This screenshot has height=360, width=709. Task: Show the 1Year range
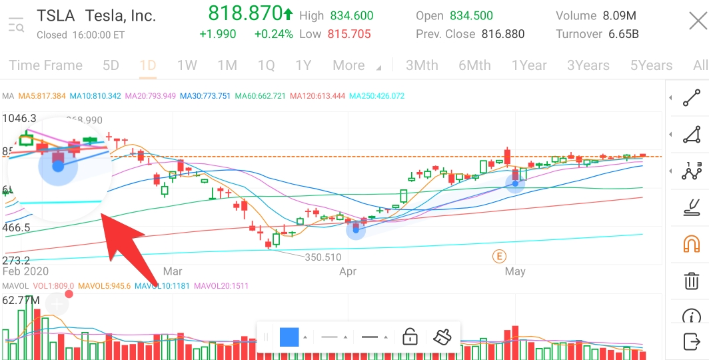pyautogui.click(x=529, y=65)
